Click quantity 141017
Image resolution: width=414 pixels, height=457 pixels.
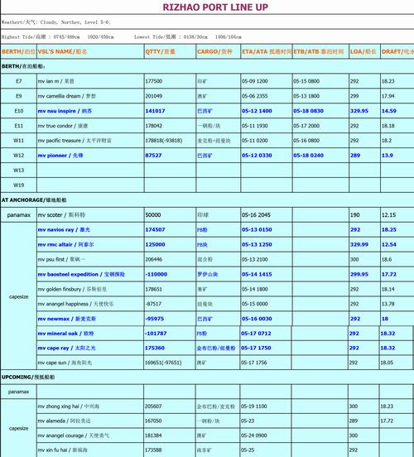point(155,111)
